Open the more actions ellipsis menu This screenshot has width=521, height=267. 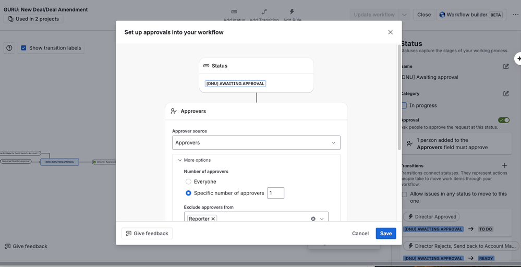coord(515,15)
